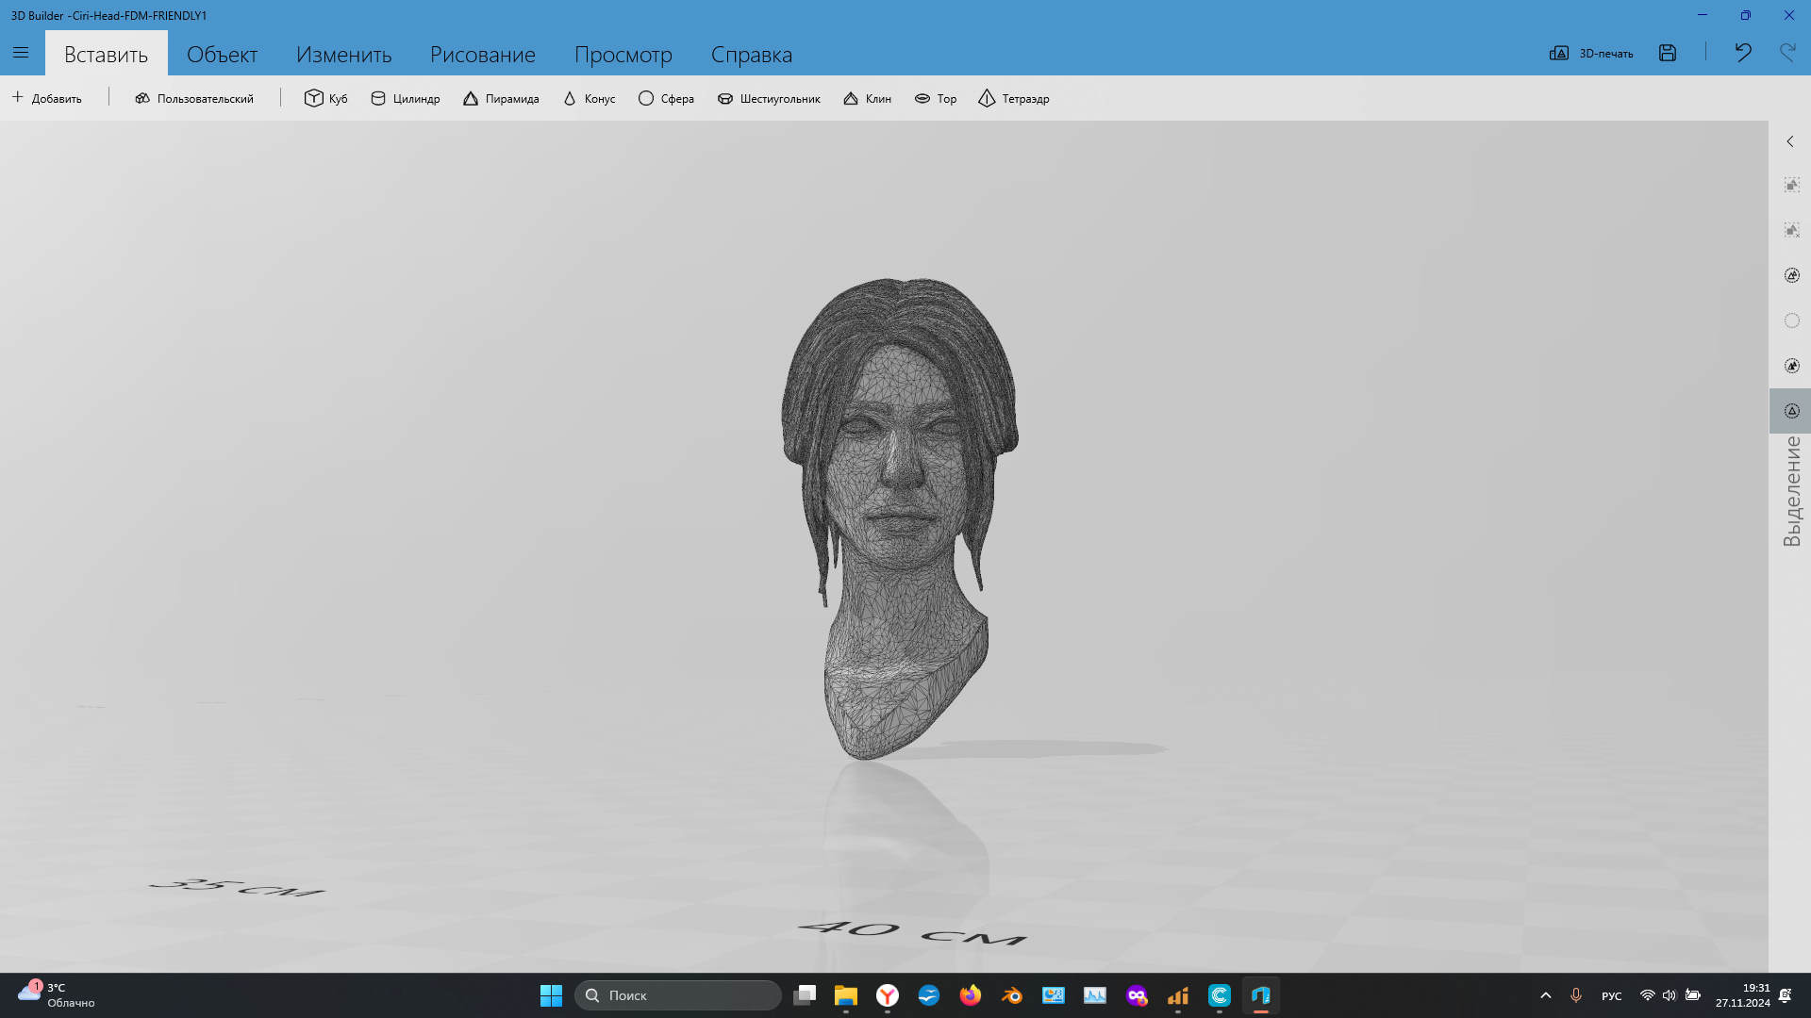This screenshot has width=1811, height=1018.
Task: Insert a Конус shape
Action: [x=589, y=98]
